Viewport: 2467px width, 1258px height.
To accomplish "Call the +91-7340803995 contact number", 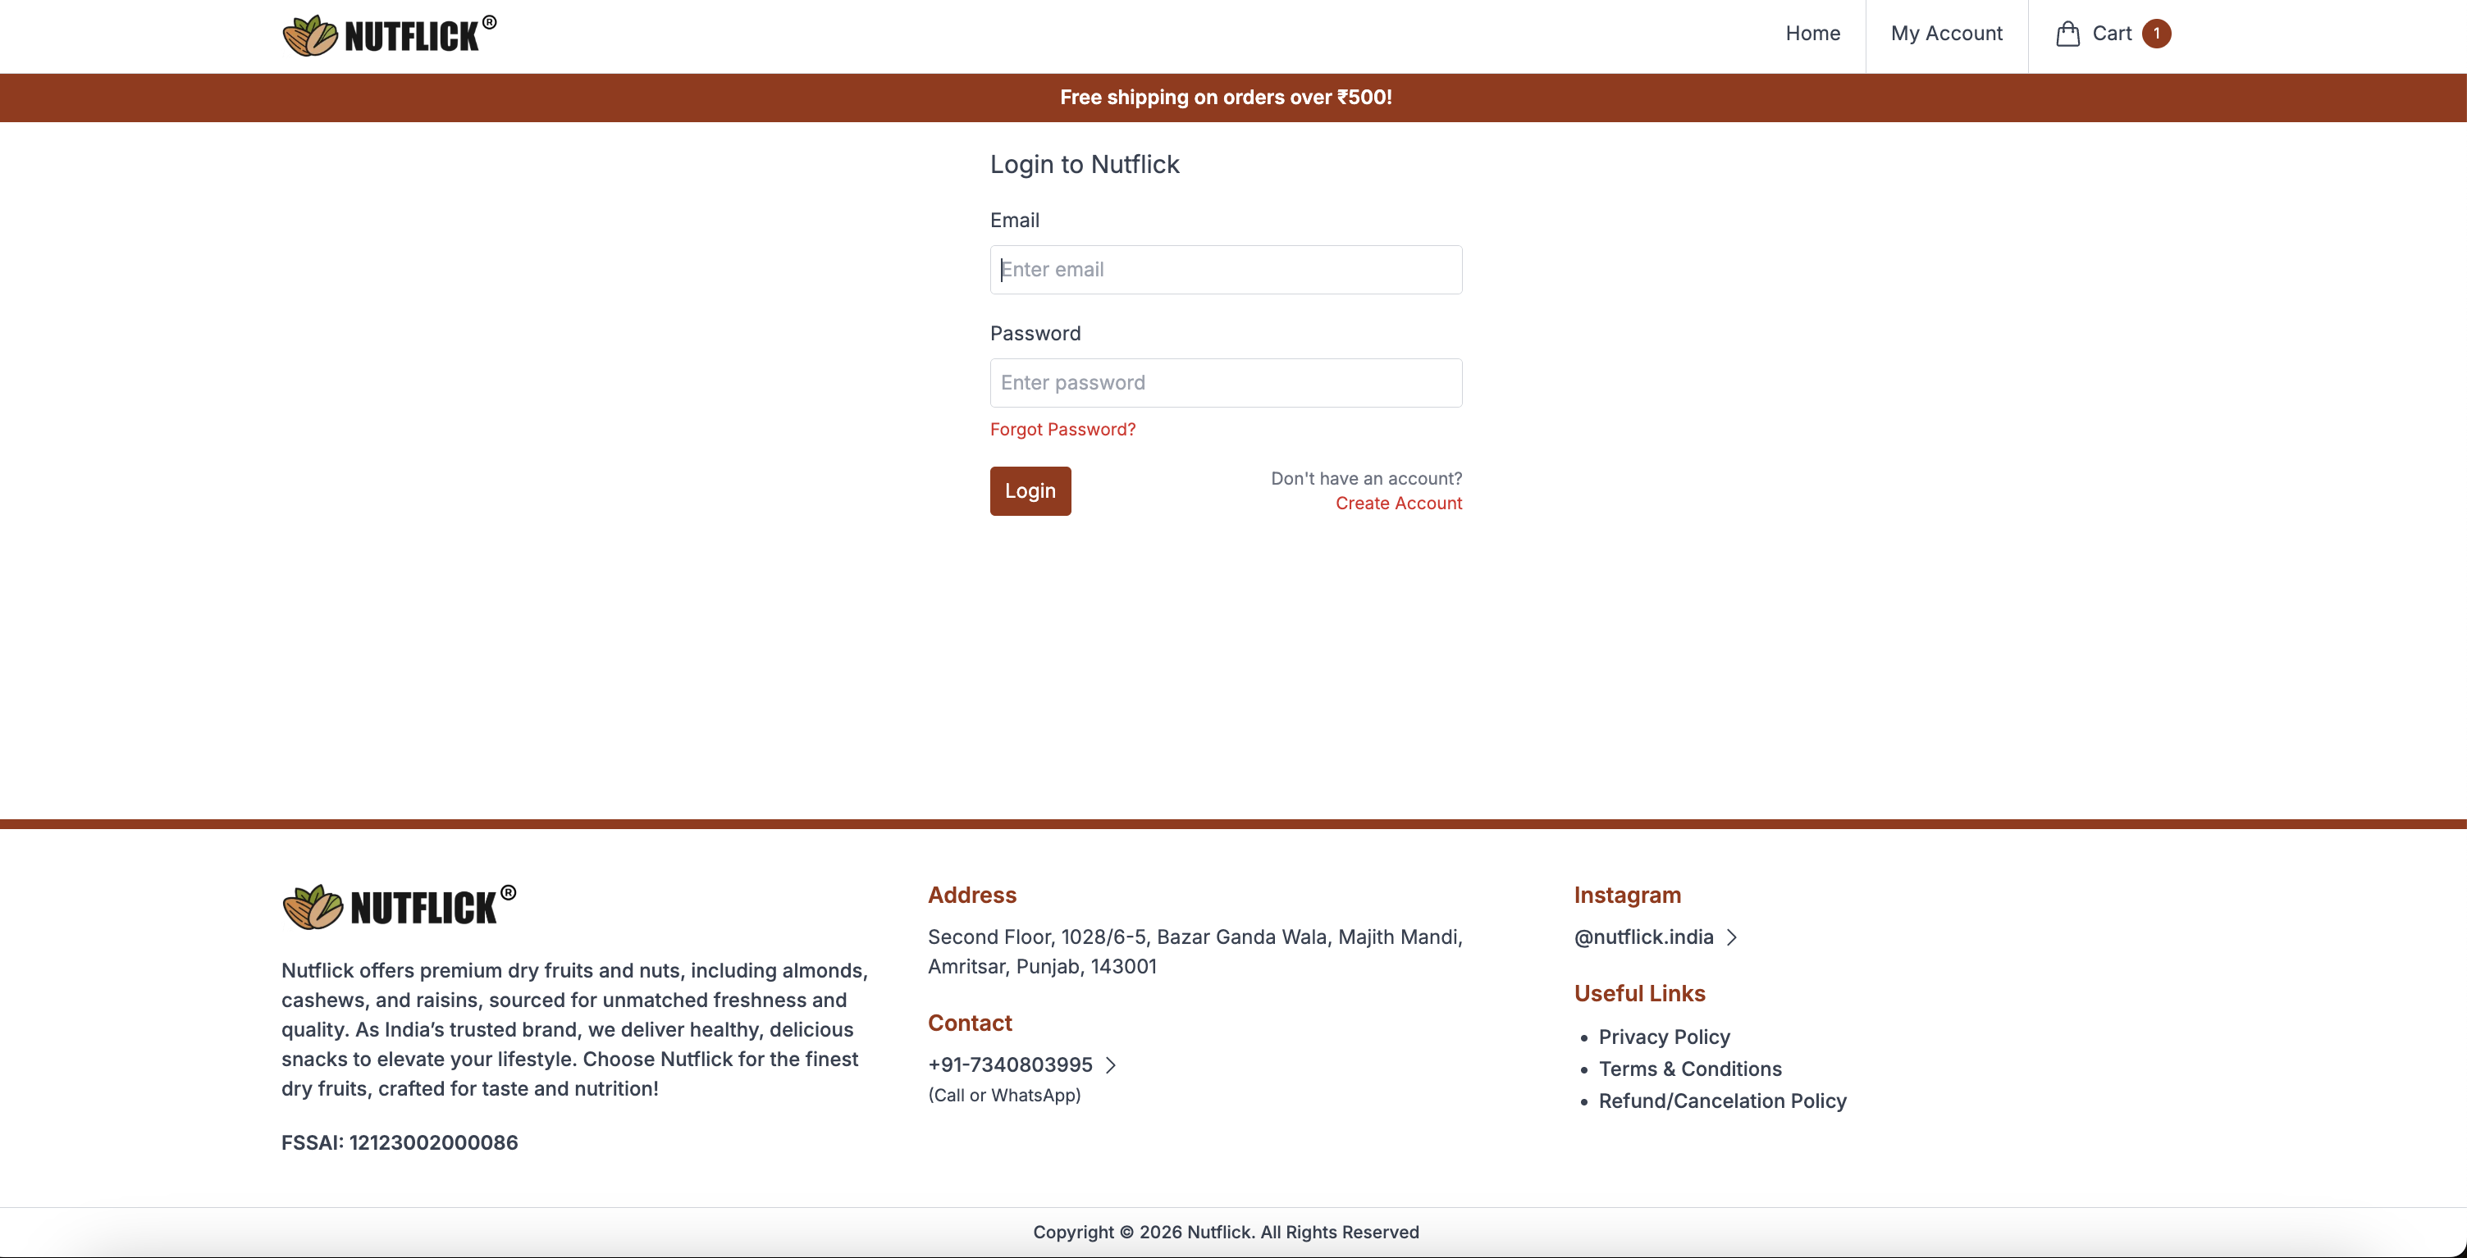I will pos(1009,1064).
